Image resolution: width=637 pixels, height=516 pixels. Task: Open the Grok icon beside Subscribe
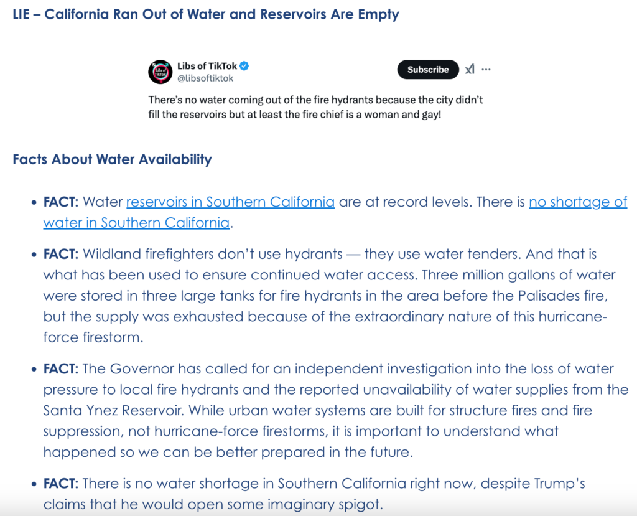tap(470, 70)
